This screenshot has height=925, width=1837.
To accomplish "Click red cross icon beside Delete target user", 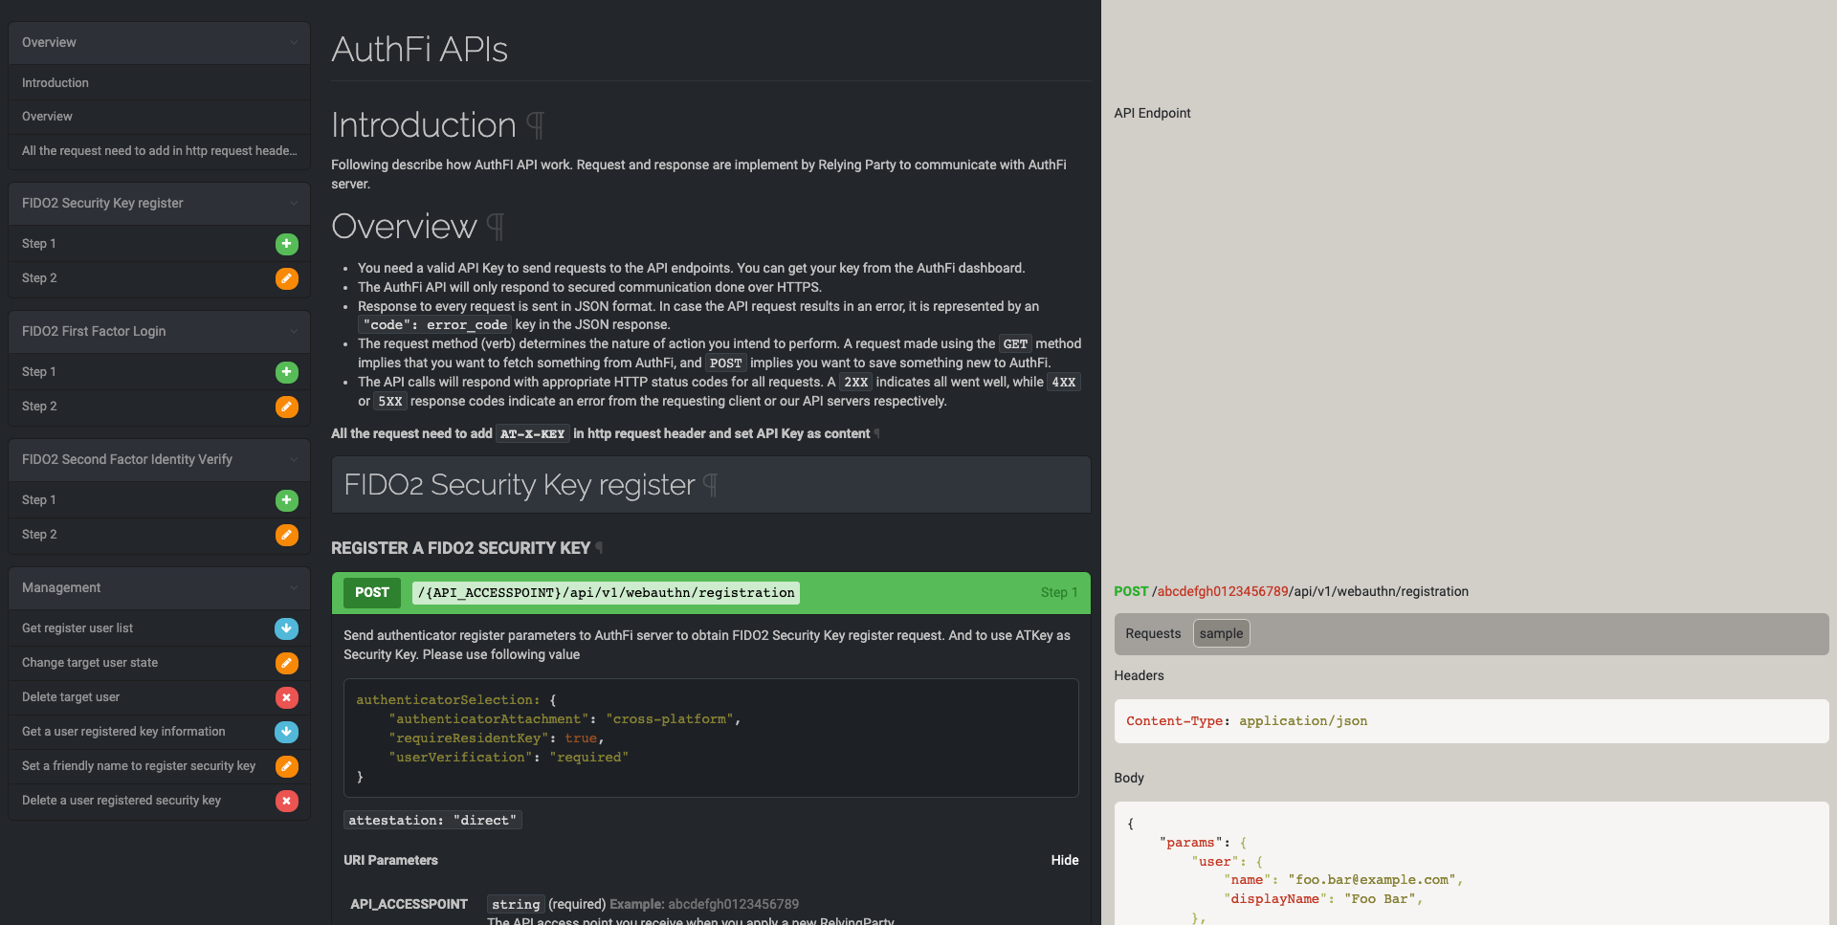I will (287, 697).
